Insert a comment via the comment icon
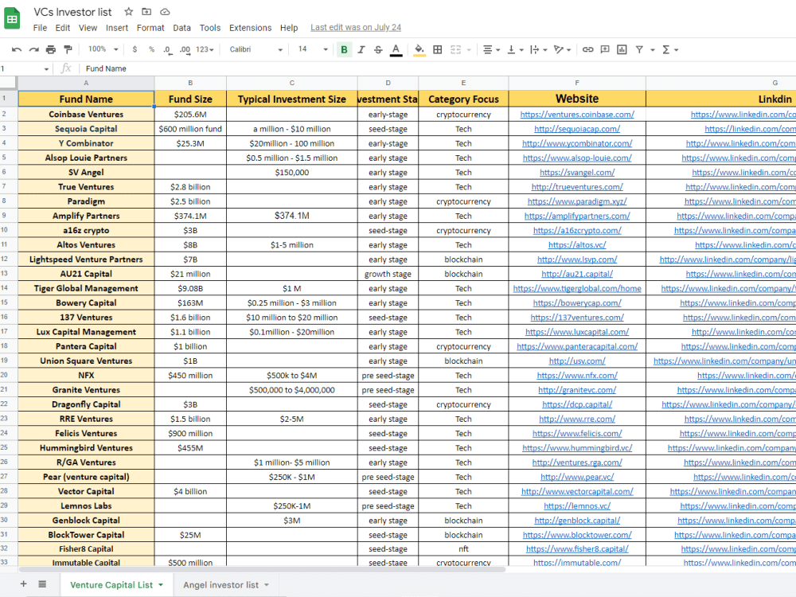This screenshot has width=796, height=597. tap(604, 49)
